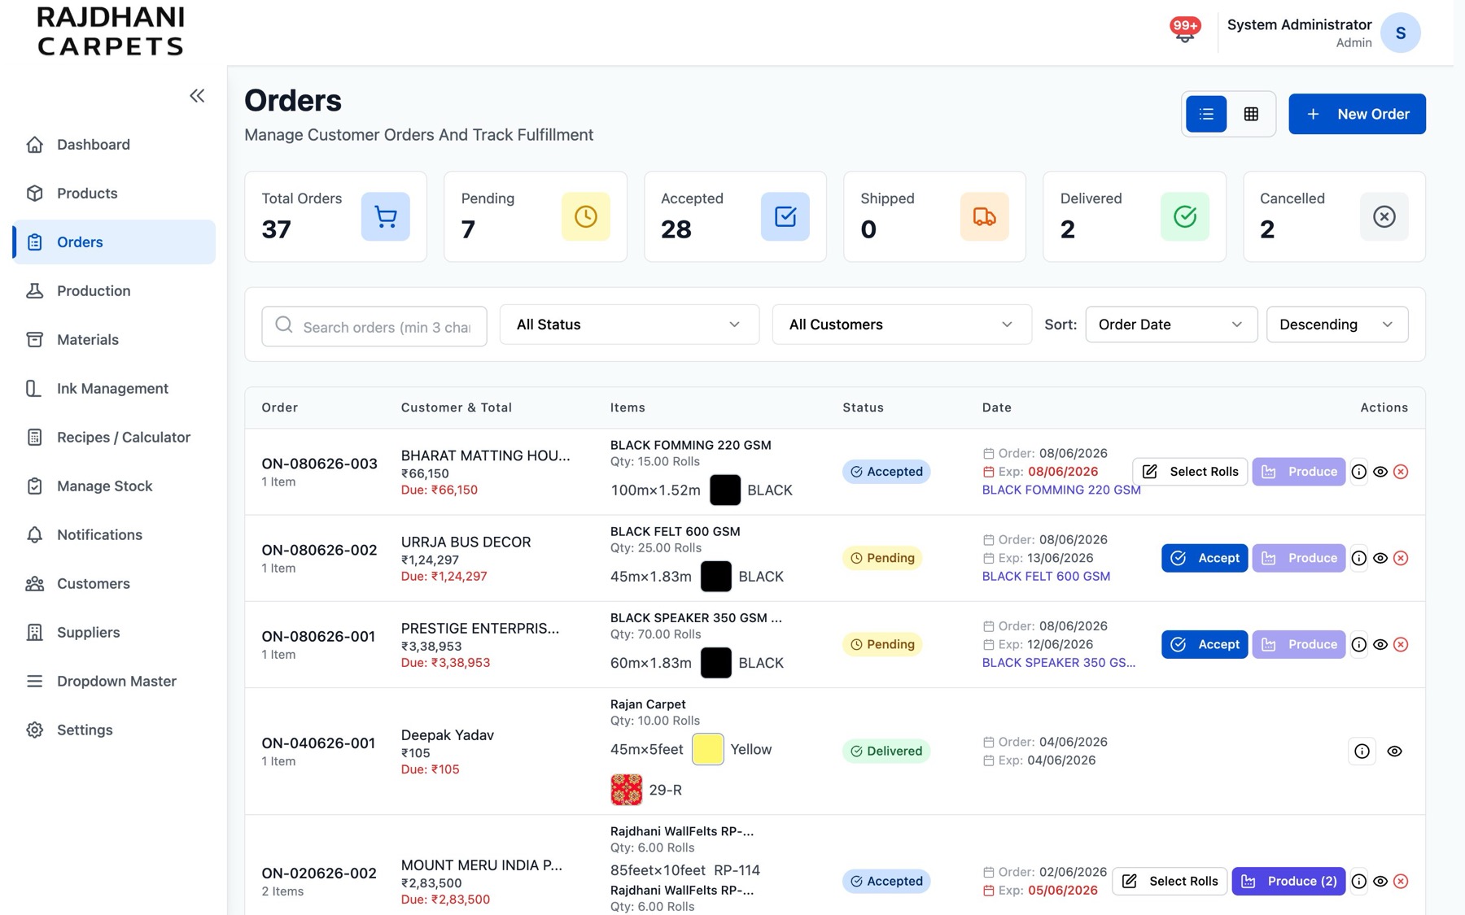Image resolution: width=1465 pixels, height=915 pixels.
Task: Click Produce (2) for ON-020626-002
Action: pos(1288,881)
